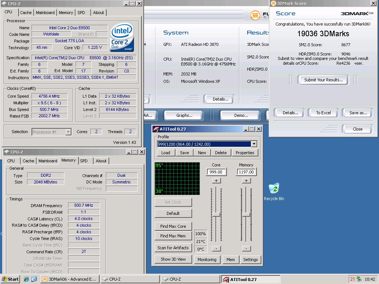
Task: Click Default clocks button in ATITool
Action: coord(173,213)
